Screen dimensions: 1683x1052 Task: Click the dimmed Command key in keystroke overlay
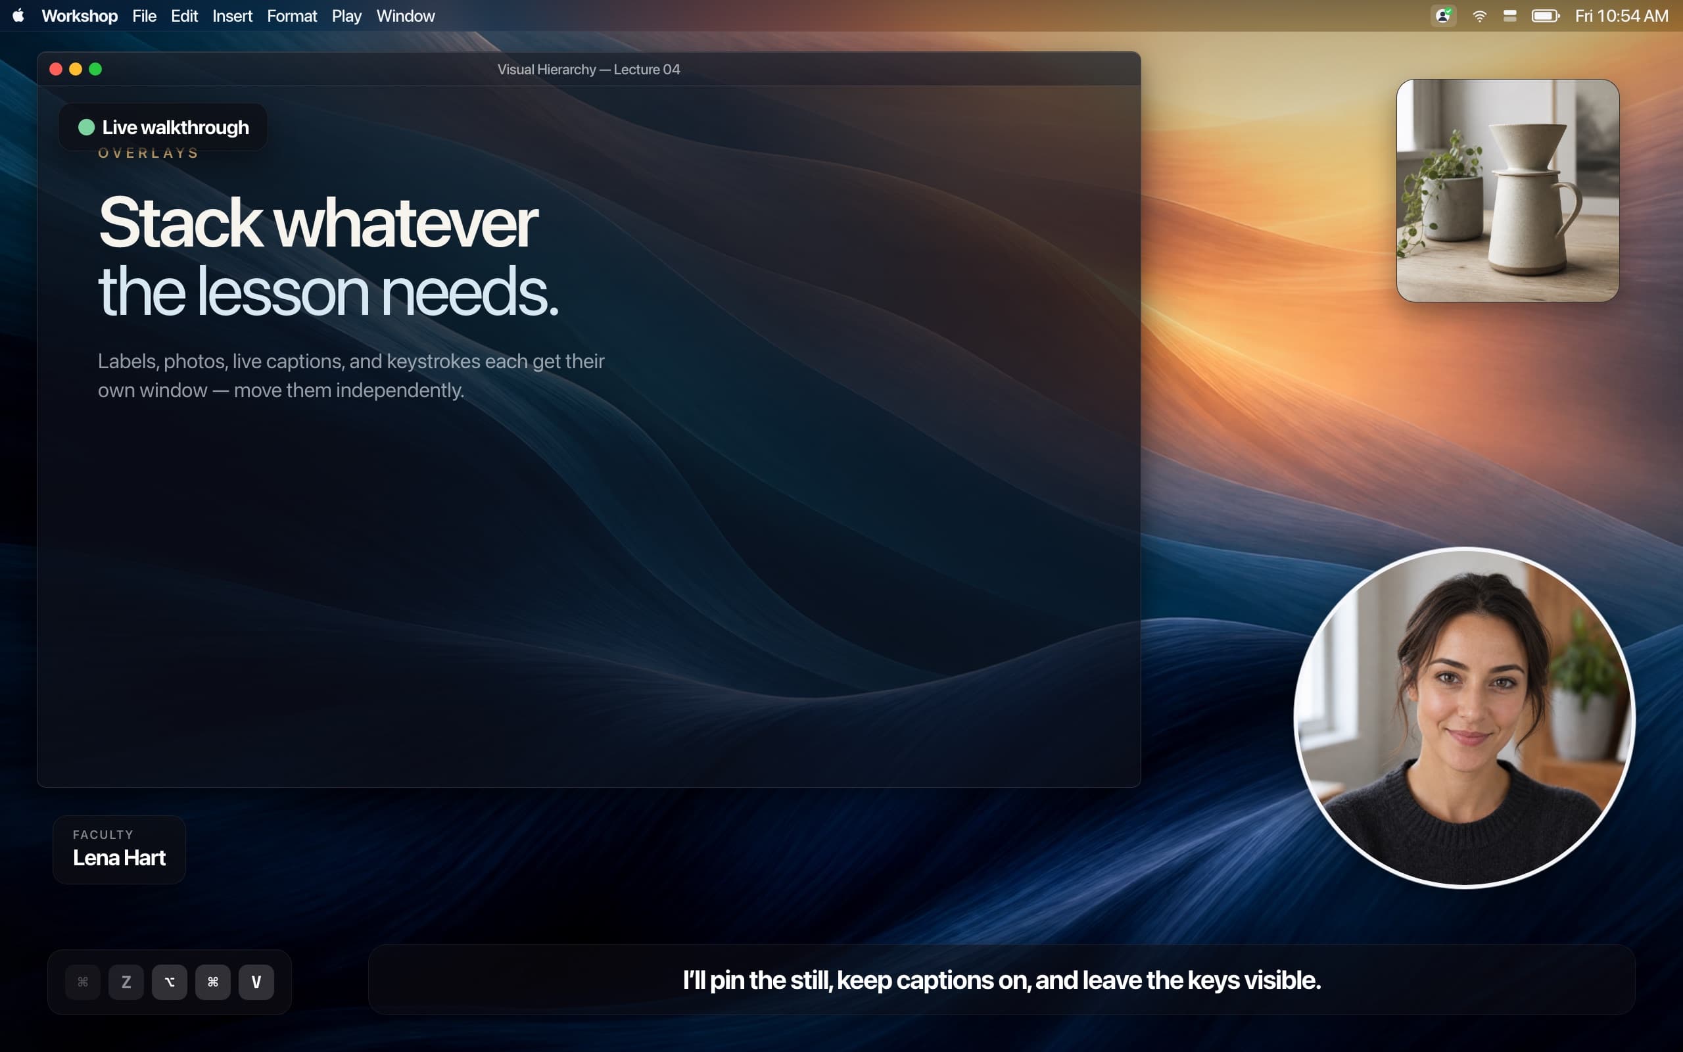point(83,982)
